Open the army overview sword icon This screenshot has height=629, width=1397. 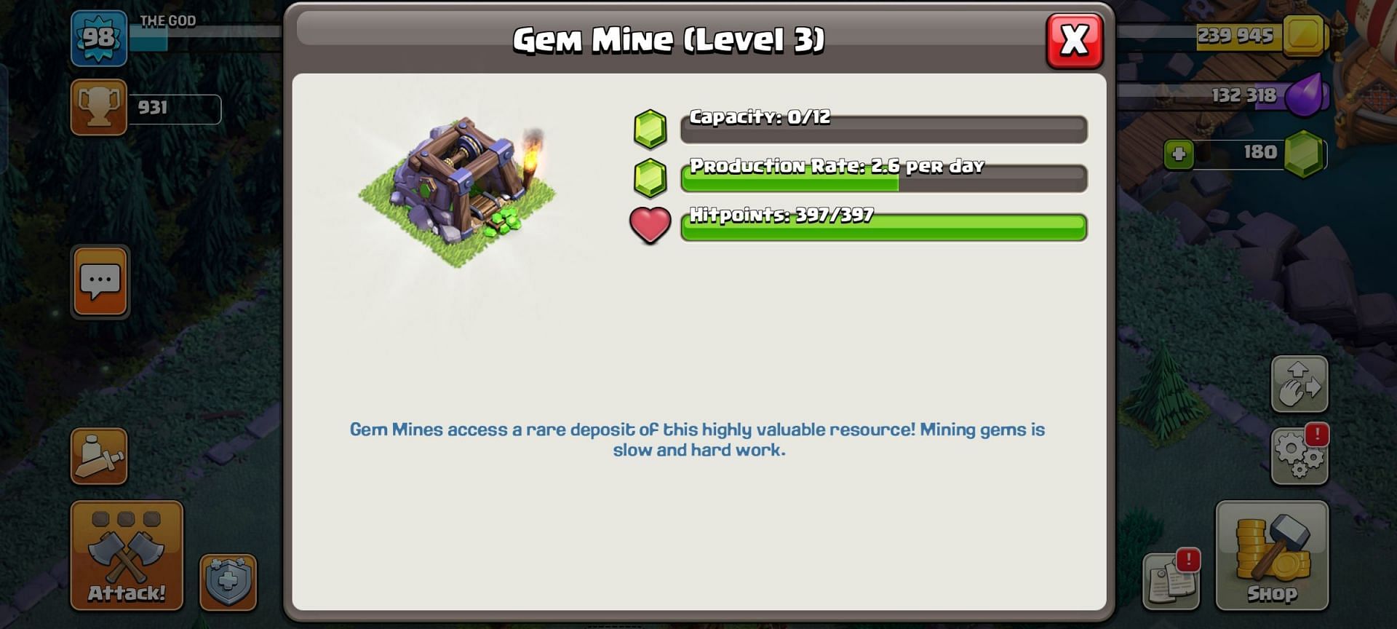pyautogui.click(x=99, y=456)
